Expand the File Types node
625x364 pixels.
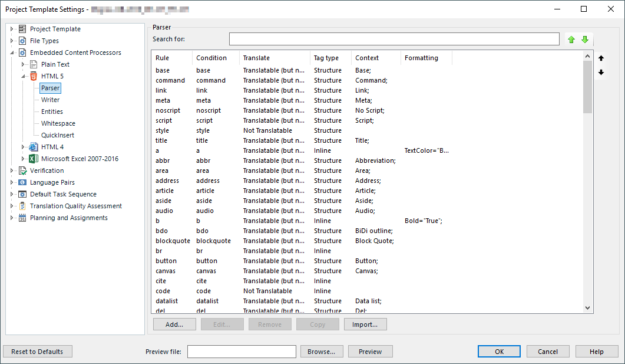11,41
